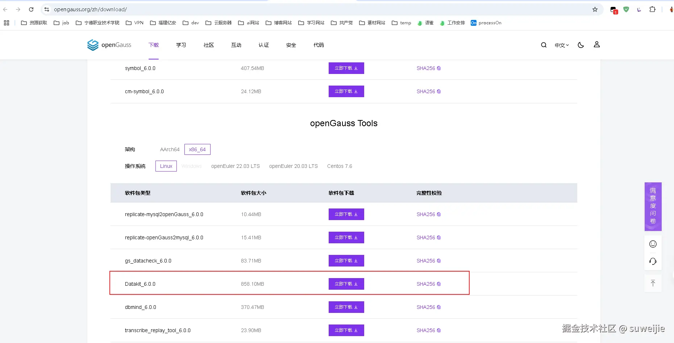Choose Centos 7.6 operating system

tap(340, 166)
